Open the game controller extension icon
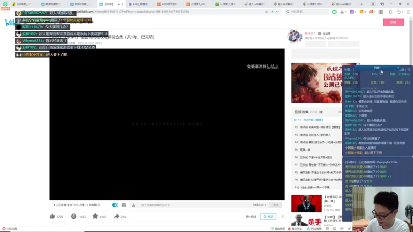 tap(371, 12)
